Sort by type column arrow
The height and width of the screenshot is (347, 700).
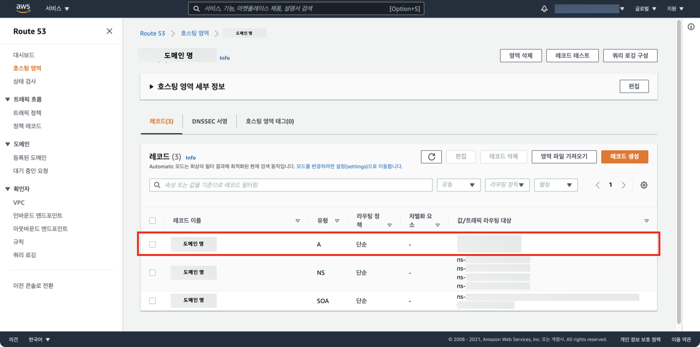337,221
